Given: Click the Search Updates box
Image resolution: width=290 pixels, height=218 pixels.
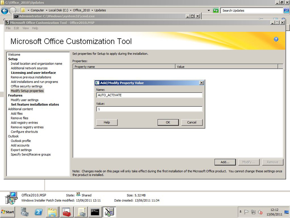Looking at the screenshot, I should (x=252, y=11).
